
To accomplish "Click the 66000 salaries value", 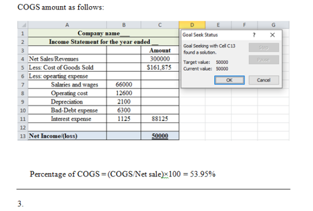I will 124,85.
